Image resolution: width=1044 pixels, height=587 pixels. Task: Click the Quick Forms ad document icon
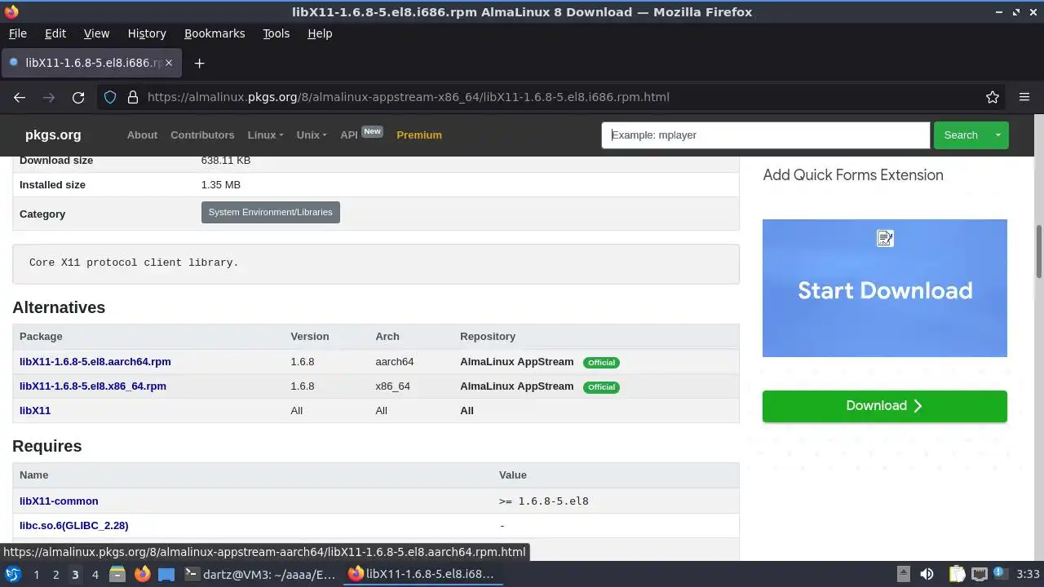[x=885, y=238]
